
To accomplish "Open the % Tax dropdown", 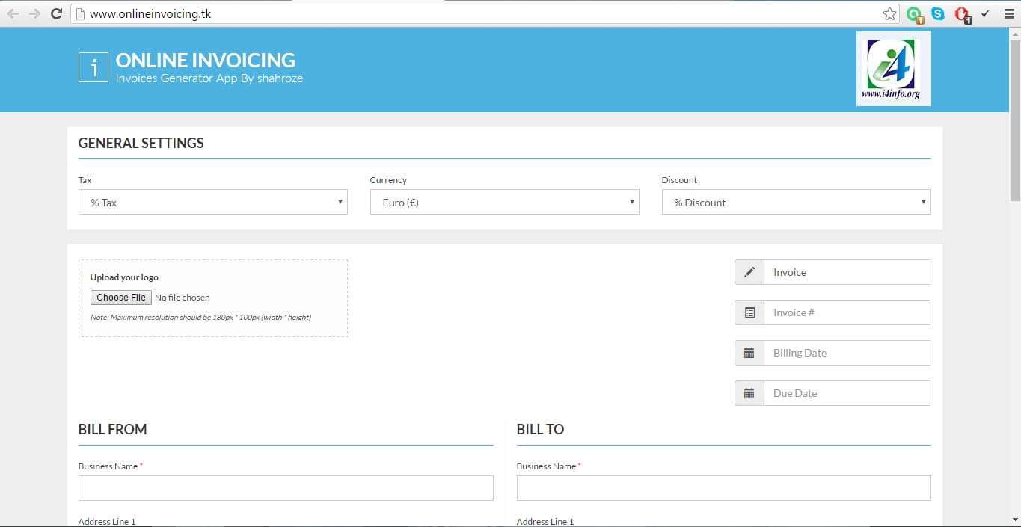I will point(212,202).
